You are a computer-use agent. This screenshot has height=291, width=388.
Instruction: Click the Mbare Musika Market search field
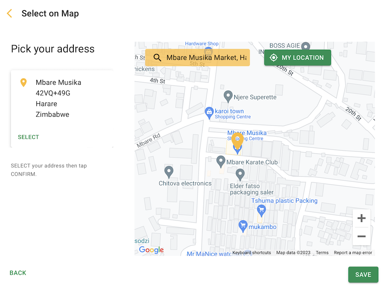click(x=197, y=58)
